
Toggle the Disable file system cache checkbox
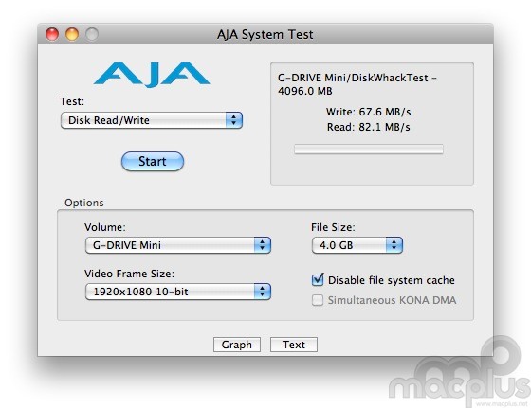318,280
